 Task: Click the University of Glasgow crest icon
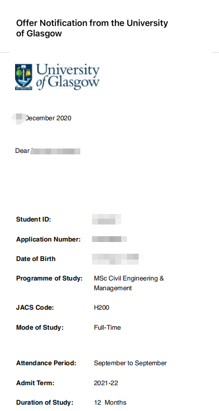23,77
